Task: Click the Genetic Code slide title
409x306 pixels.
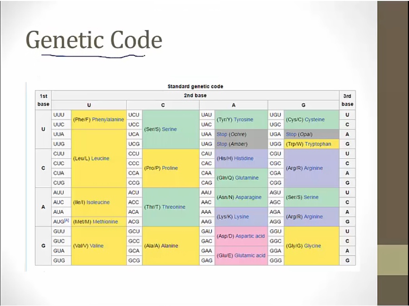Action: tap(94, 40)
